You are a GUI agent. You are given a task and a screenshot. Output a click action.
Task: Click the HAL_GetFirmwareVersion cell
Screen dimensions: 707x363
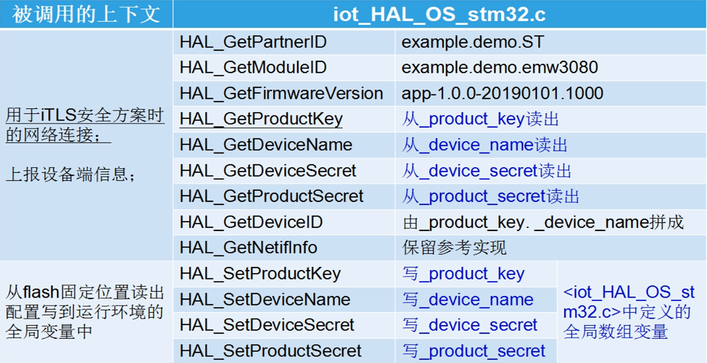tap(281, 94)
